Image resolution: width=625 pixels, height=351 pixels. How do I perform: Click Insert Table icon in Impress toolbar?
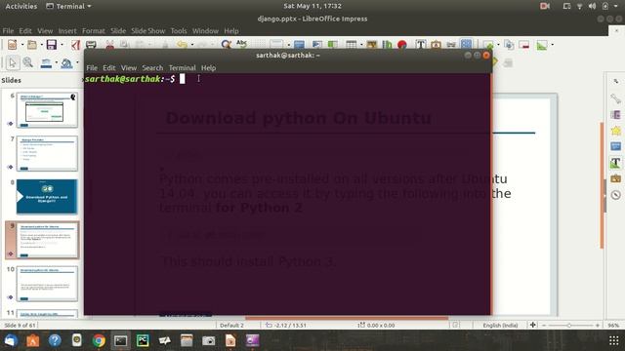pos(352,45)
